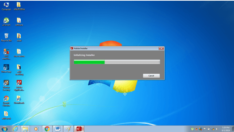Image resolution: width=234 pixels, height=132 pixels.
Task: Open the taskbar clock and date
Action: [226, 129]
